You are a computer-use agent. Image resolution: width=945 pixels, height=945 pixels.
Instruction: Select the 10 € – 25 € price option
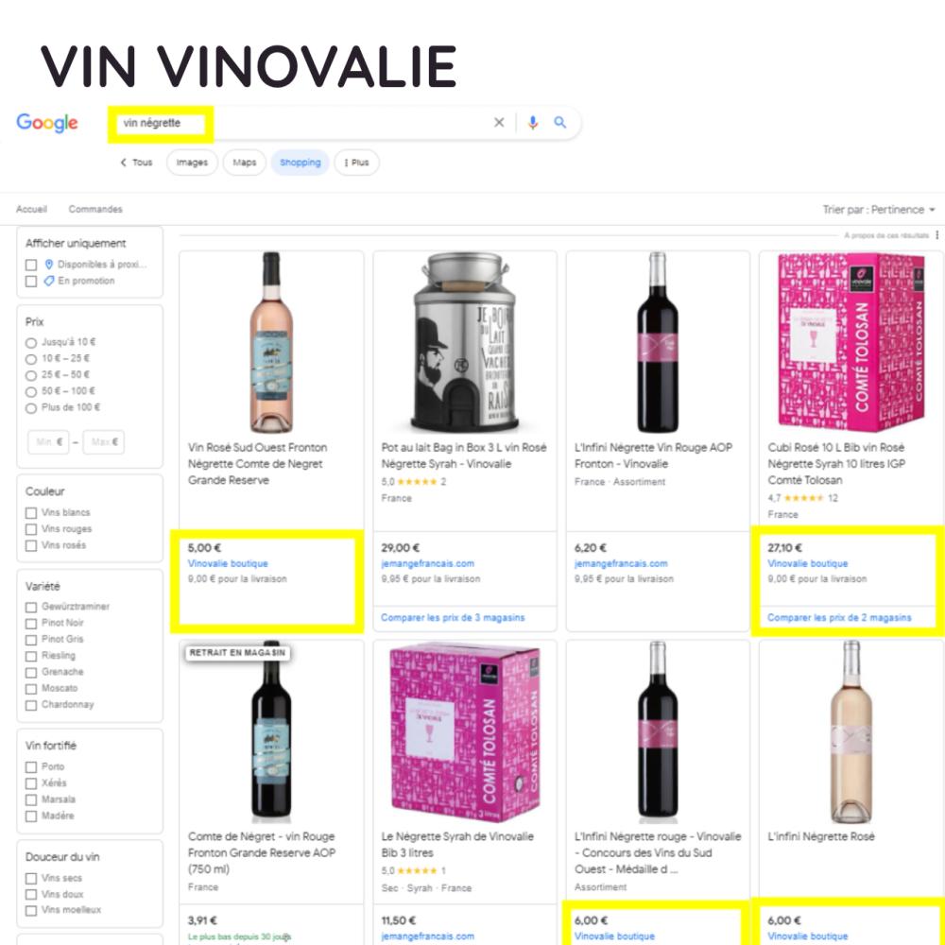click(x=31, y=359)
